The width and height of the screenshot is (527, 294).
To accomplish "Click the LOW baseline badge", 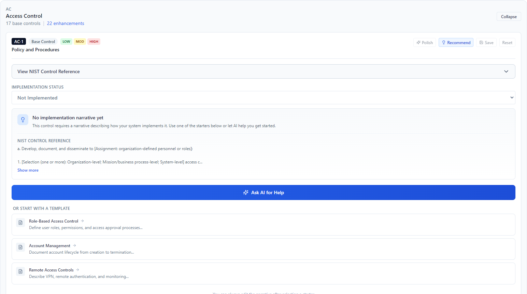I will (x=66, y=41).
